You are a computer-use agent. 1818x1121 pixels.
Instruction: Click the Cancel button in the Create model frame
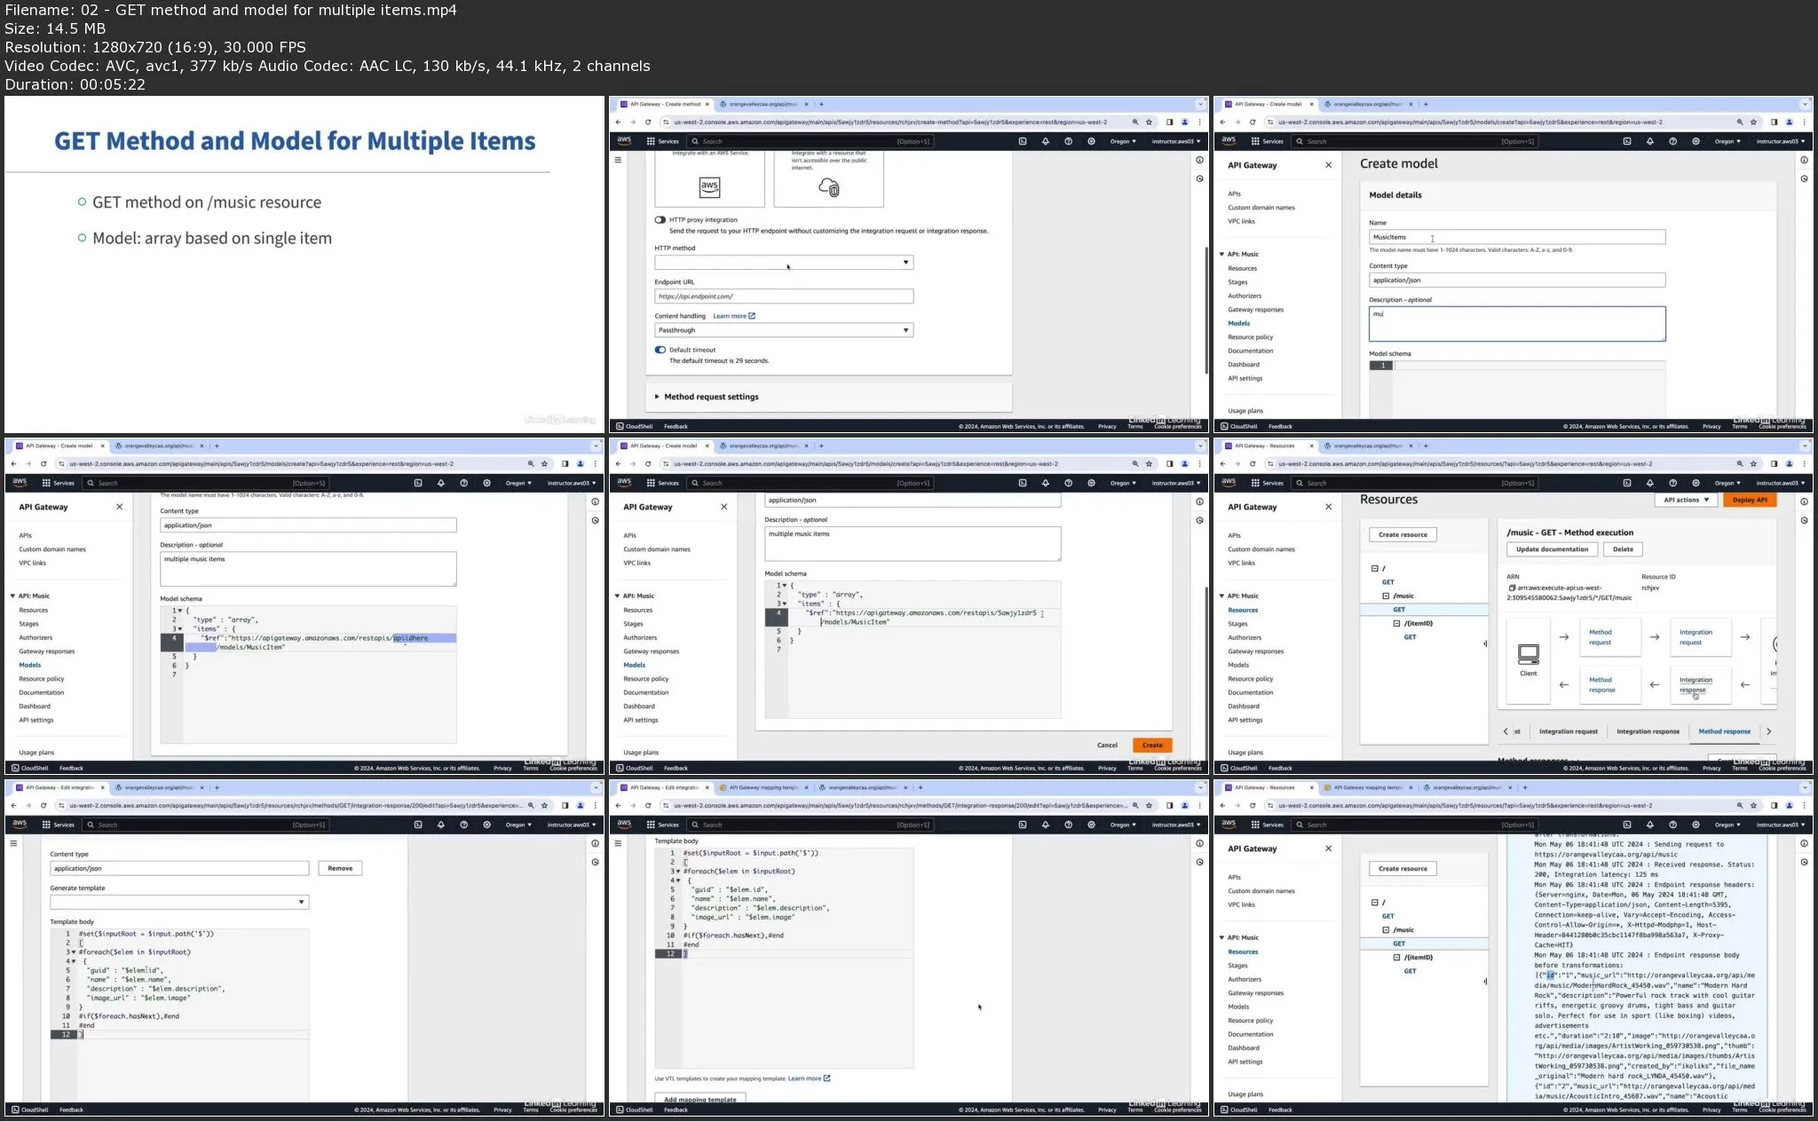coord(1107,746)
